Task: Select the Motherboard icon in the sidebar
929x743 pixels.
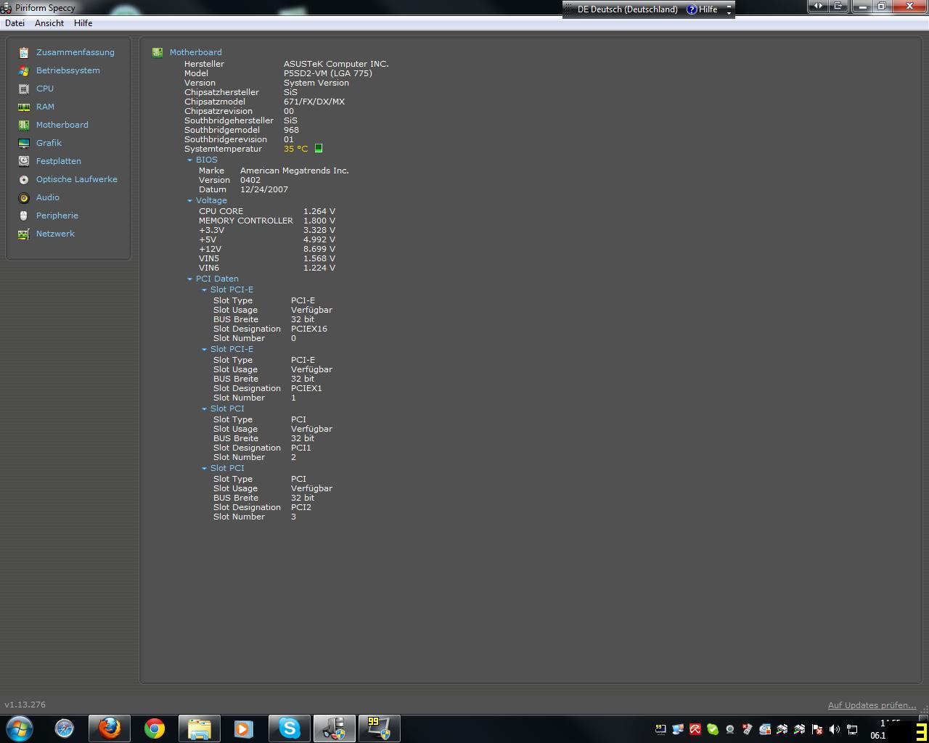Action: tap(24, 125)
